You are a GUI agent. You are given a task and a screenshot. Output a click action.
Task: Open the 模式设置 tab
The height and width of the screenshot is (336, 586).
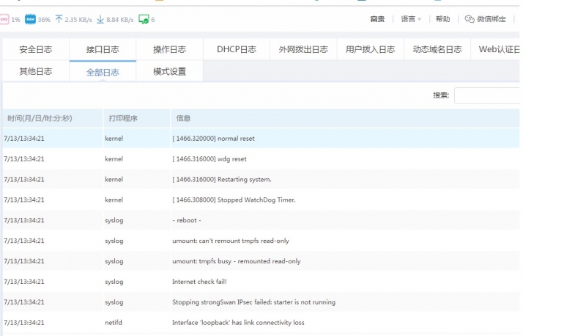pyautogui.click(x=170, y=71)
